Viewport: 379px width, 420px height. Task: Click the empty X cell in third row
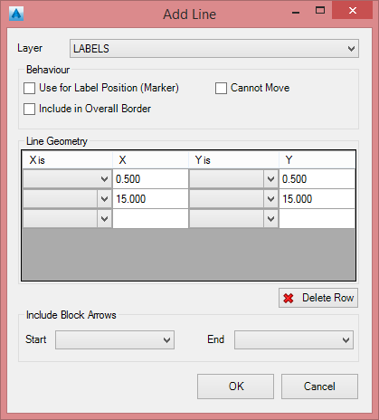pos(150,219)
